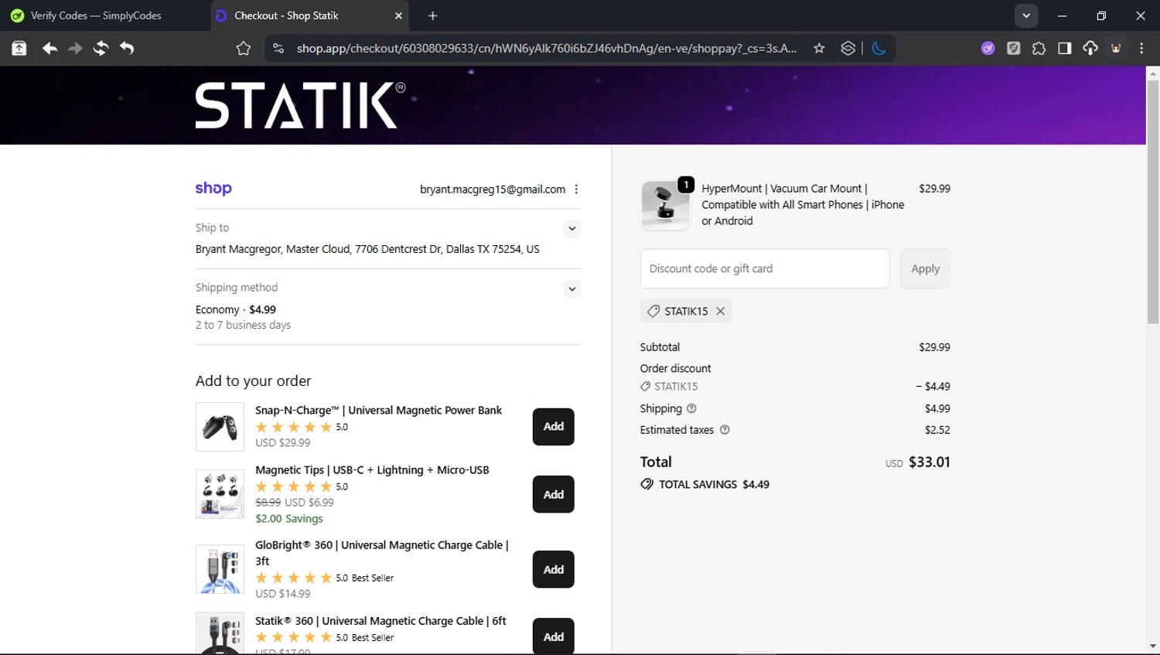
Task: Click the scrollbar down arrow
Action: pos(1153,646)
